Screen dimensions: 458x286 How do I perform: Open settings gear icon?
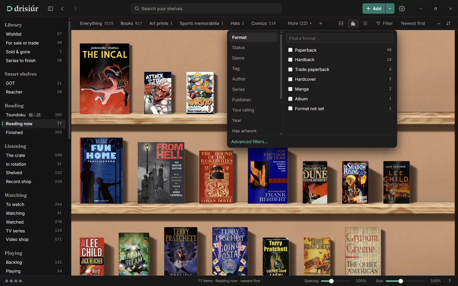(x=402, y=9)
